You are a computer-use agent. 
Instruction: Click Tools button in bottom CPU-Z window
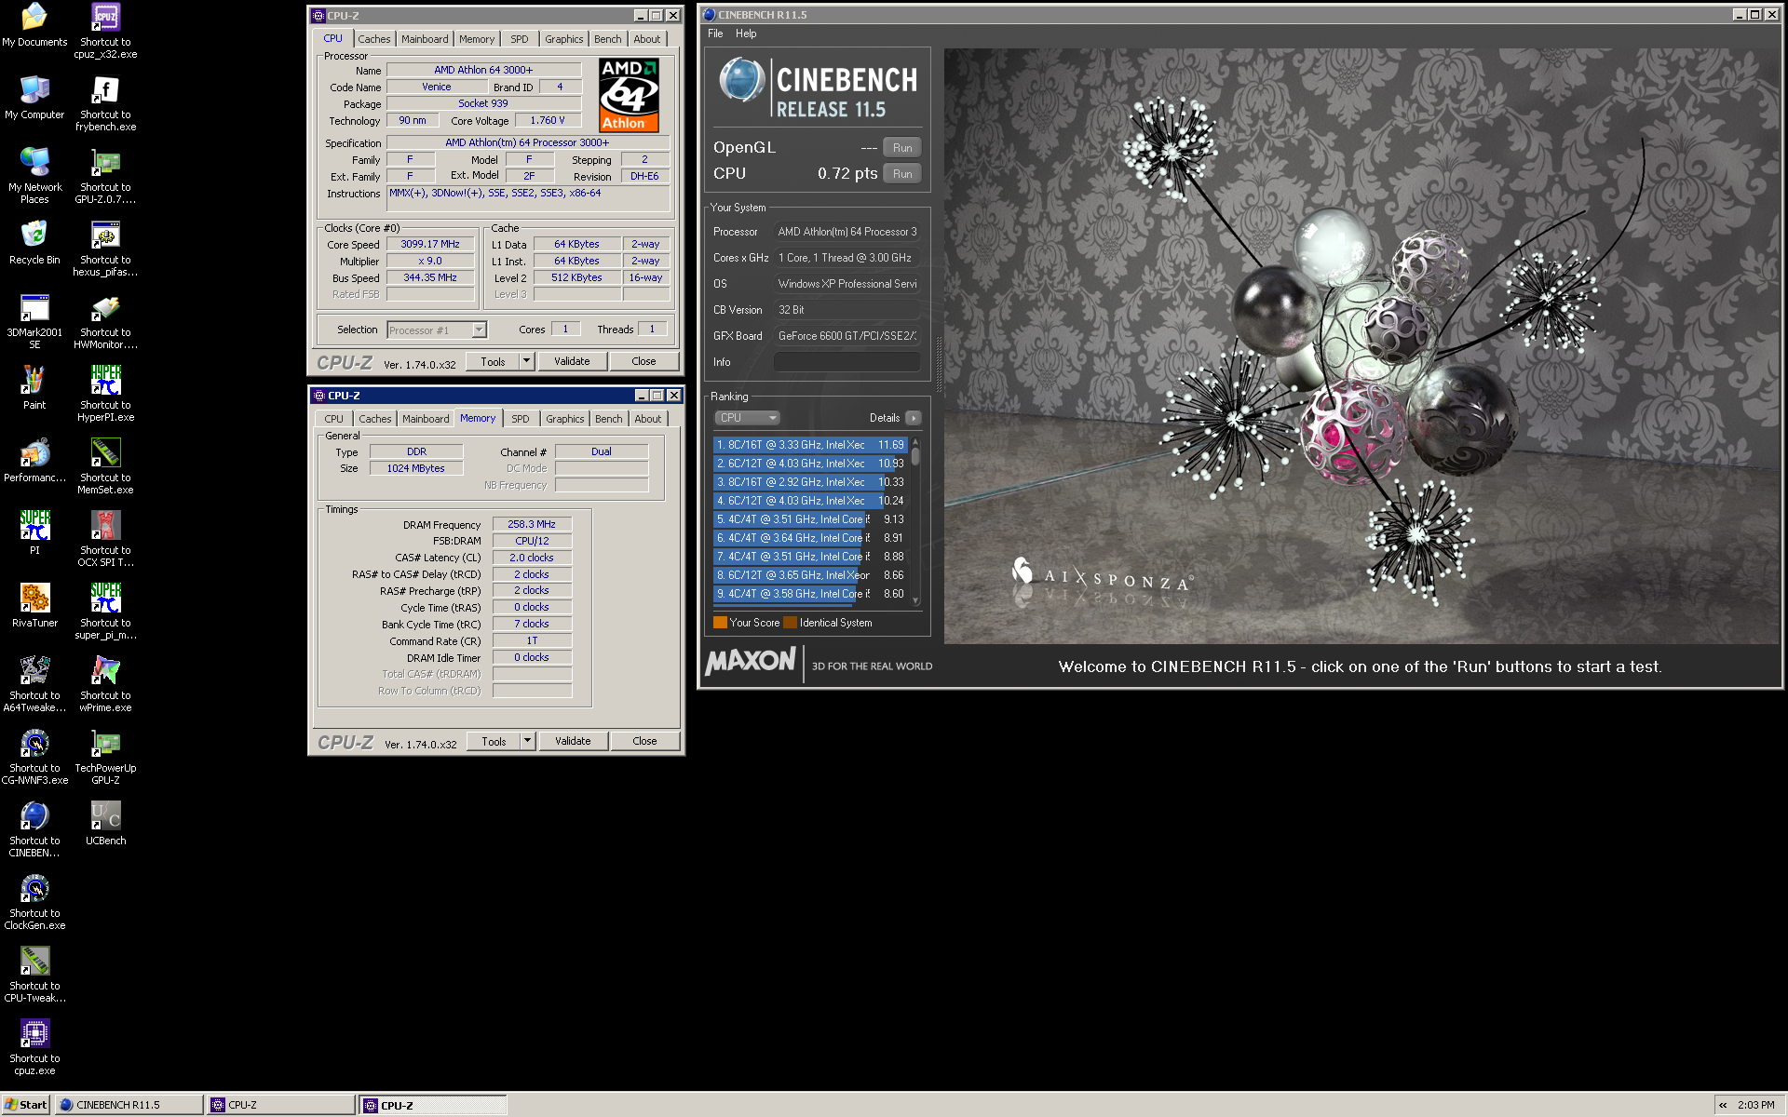point(494,741)
